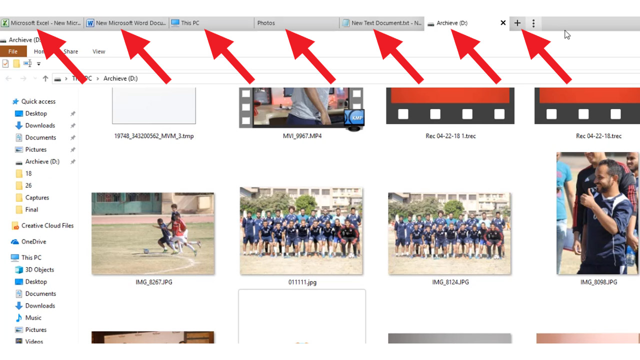The width and height of the screenshot is (640, 360).
Task: Click the Notepad icon on the Text Document tab
Action: point(345,22)
